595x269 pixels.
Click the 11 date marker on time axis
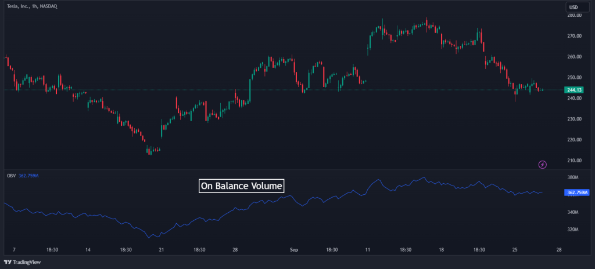(368, 250)
